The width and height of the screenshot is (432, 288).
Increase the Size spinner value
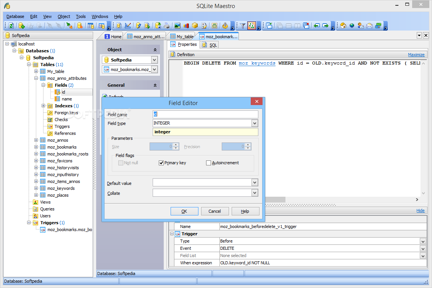click(x=176, y=145)
